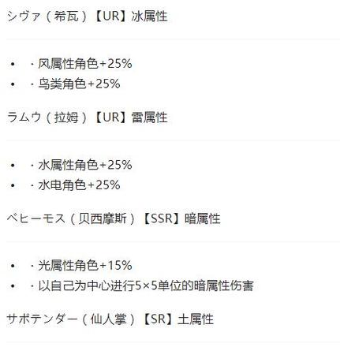Click the line 光属性角色+15%
This screenshot has width=340, height=347.
85,266
